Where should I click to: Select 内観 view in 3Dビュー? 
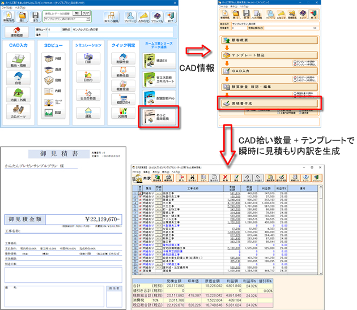[x=53, y=91]
